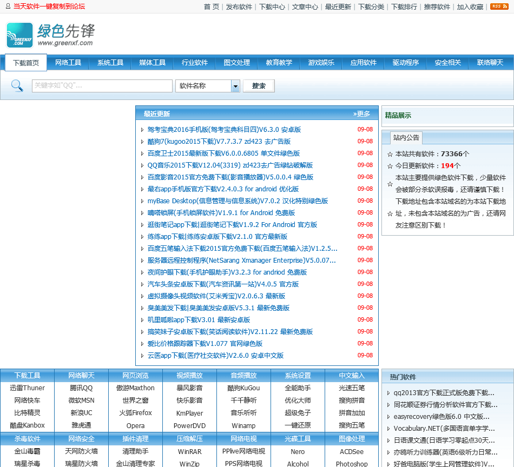Go to the 媒体工具 category
Screen dimensions: 514x467
pyautogui.click(x=152, y=63)
